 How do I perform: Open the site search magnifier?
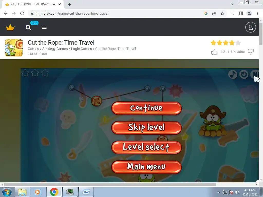coord(28,27)
